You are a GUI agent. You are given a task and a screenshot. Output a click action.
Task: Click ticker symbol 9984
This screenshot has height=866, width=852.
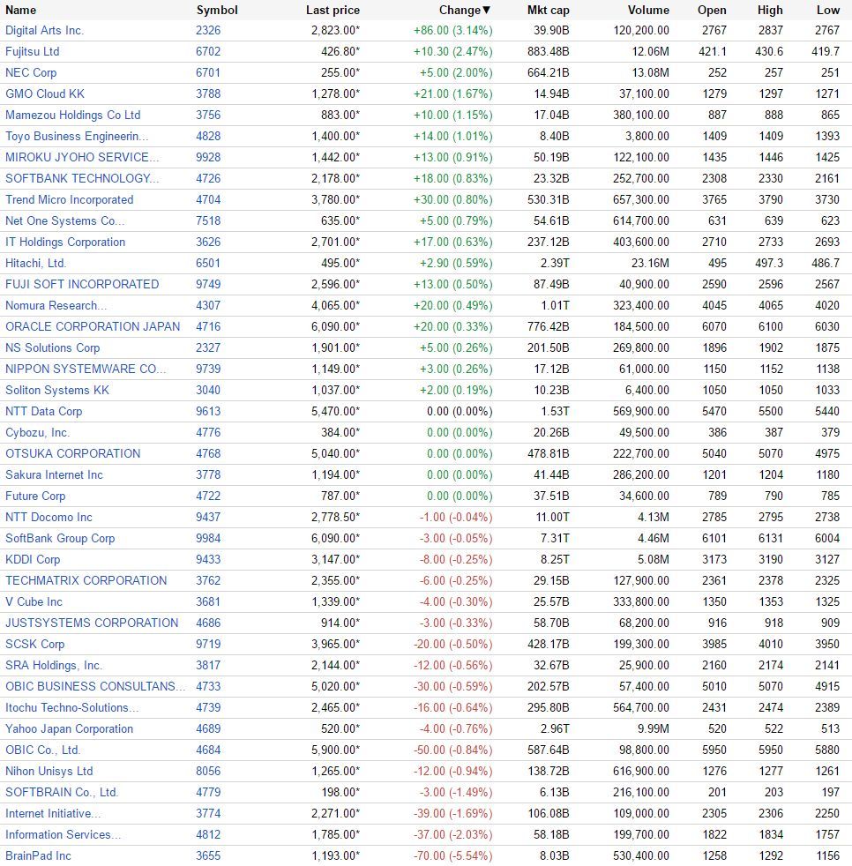coord(208,539)
